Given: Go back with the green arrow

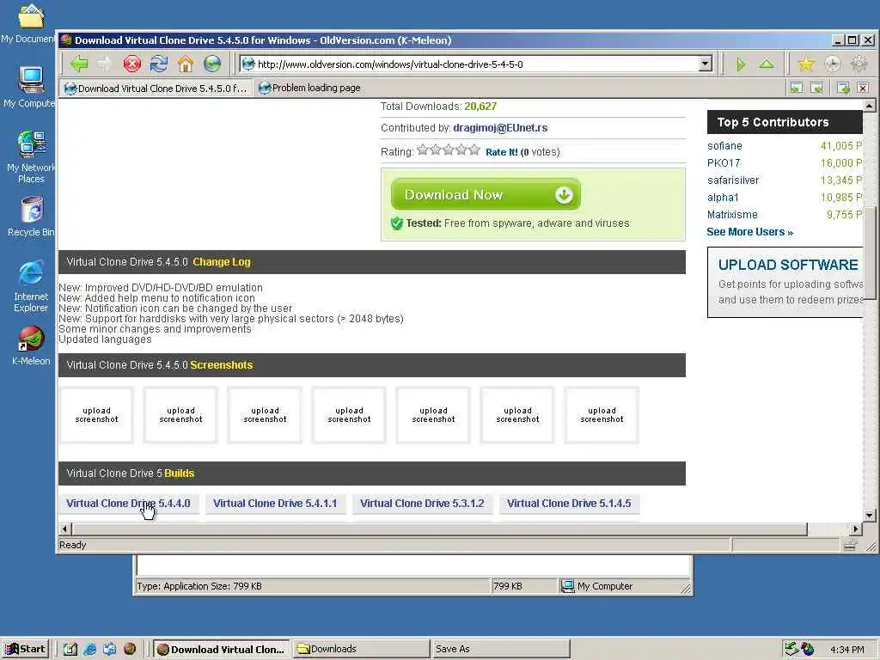Looking at the screenshot, I should [x=79, y=64].
